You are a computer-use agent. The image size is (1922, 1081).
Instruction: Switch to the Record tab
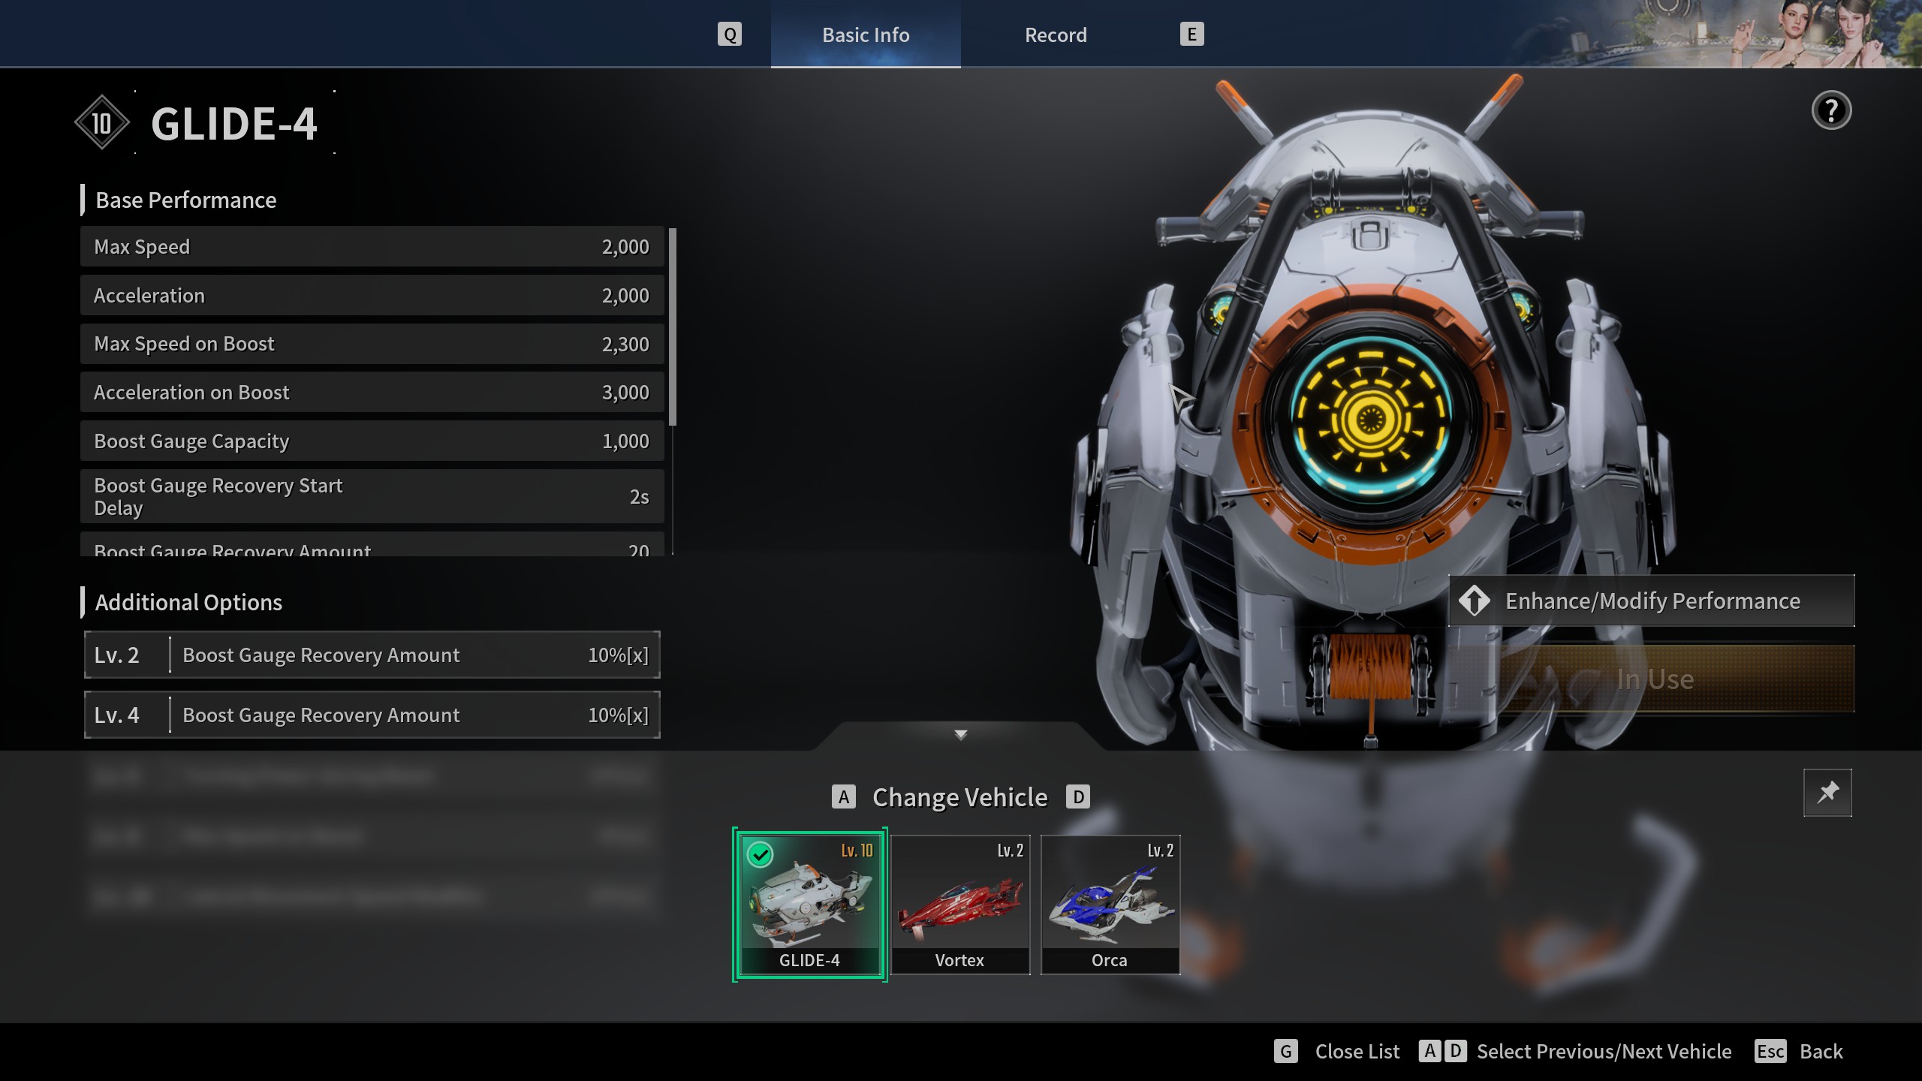[1055, 35]
